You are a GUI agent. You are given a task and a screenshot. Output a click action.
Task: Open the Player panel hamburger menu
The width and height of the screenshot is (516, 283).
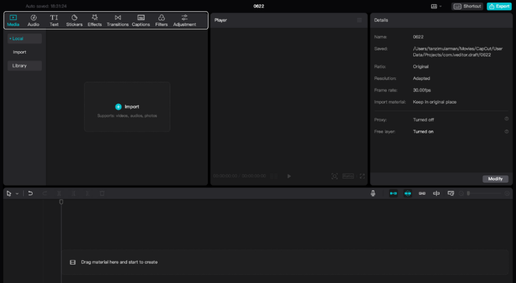click(360, 20)
